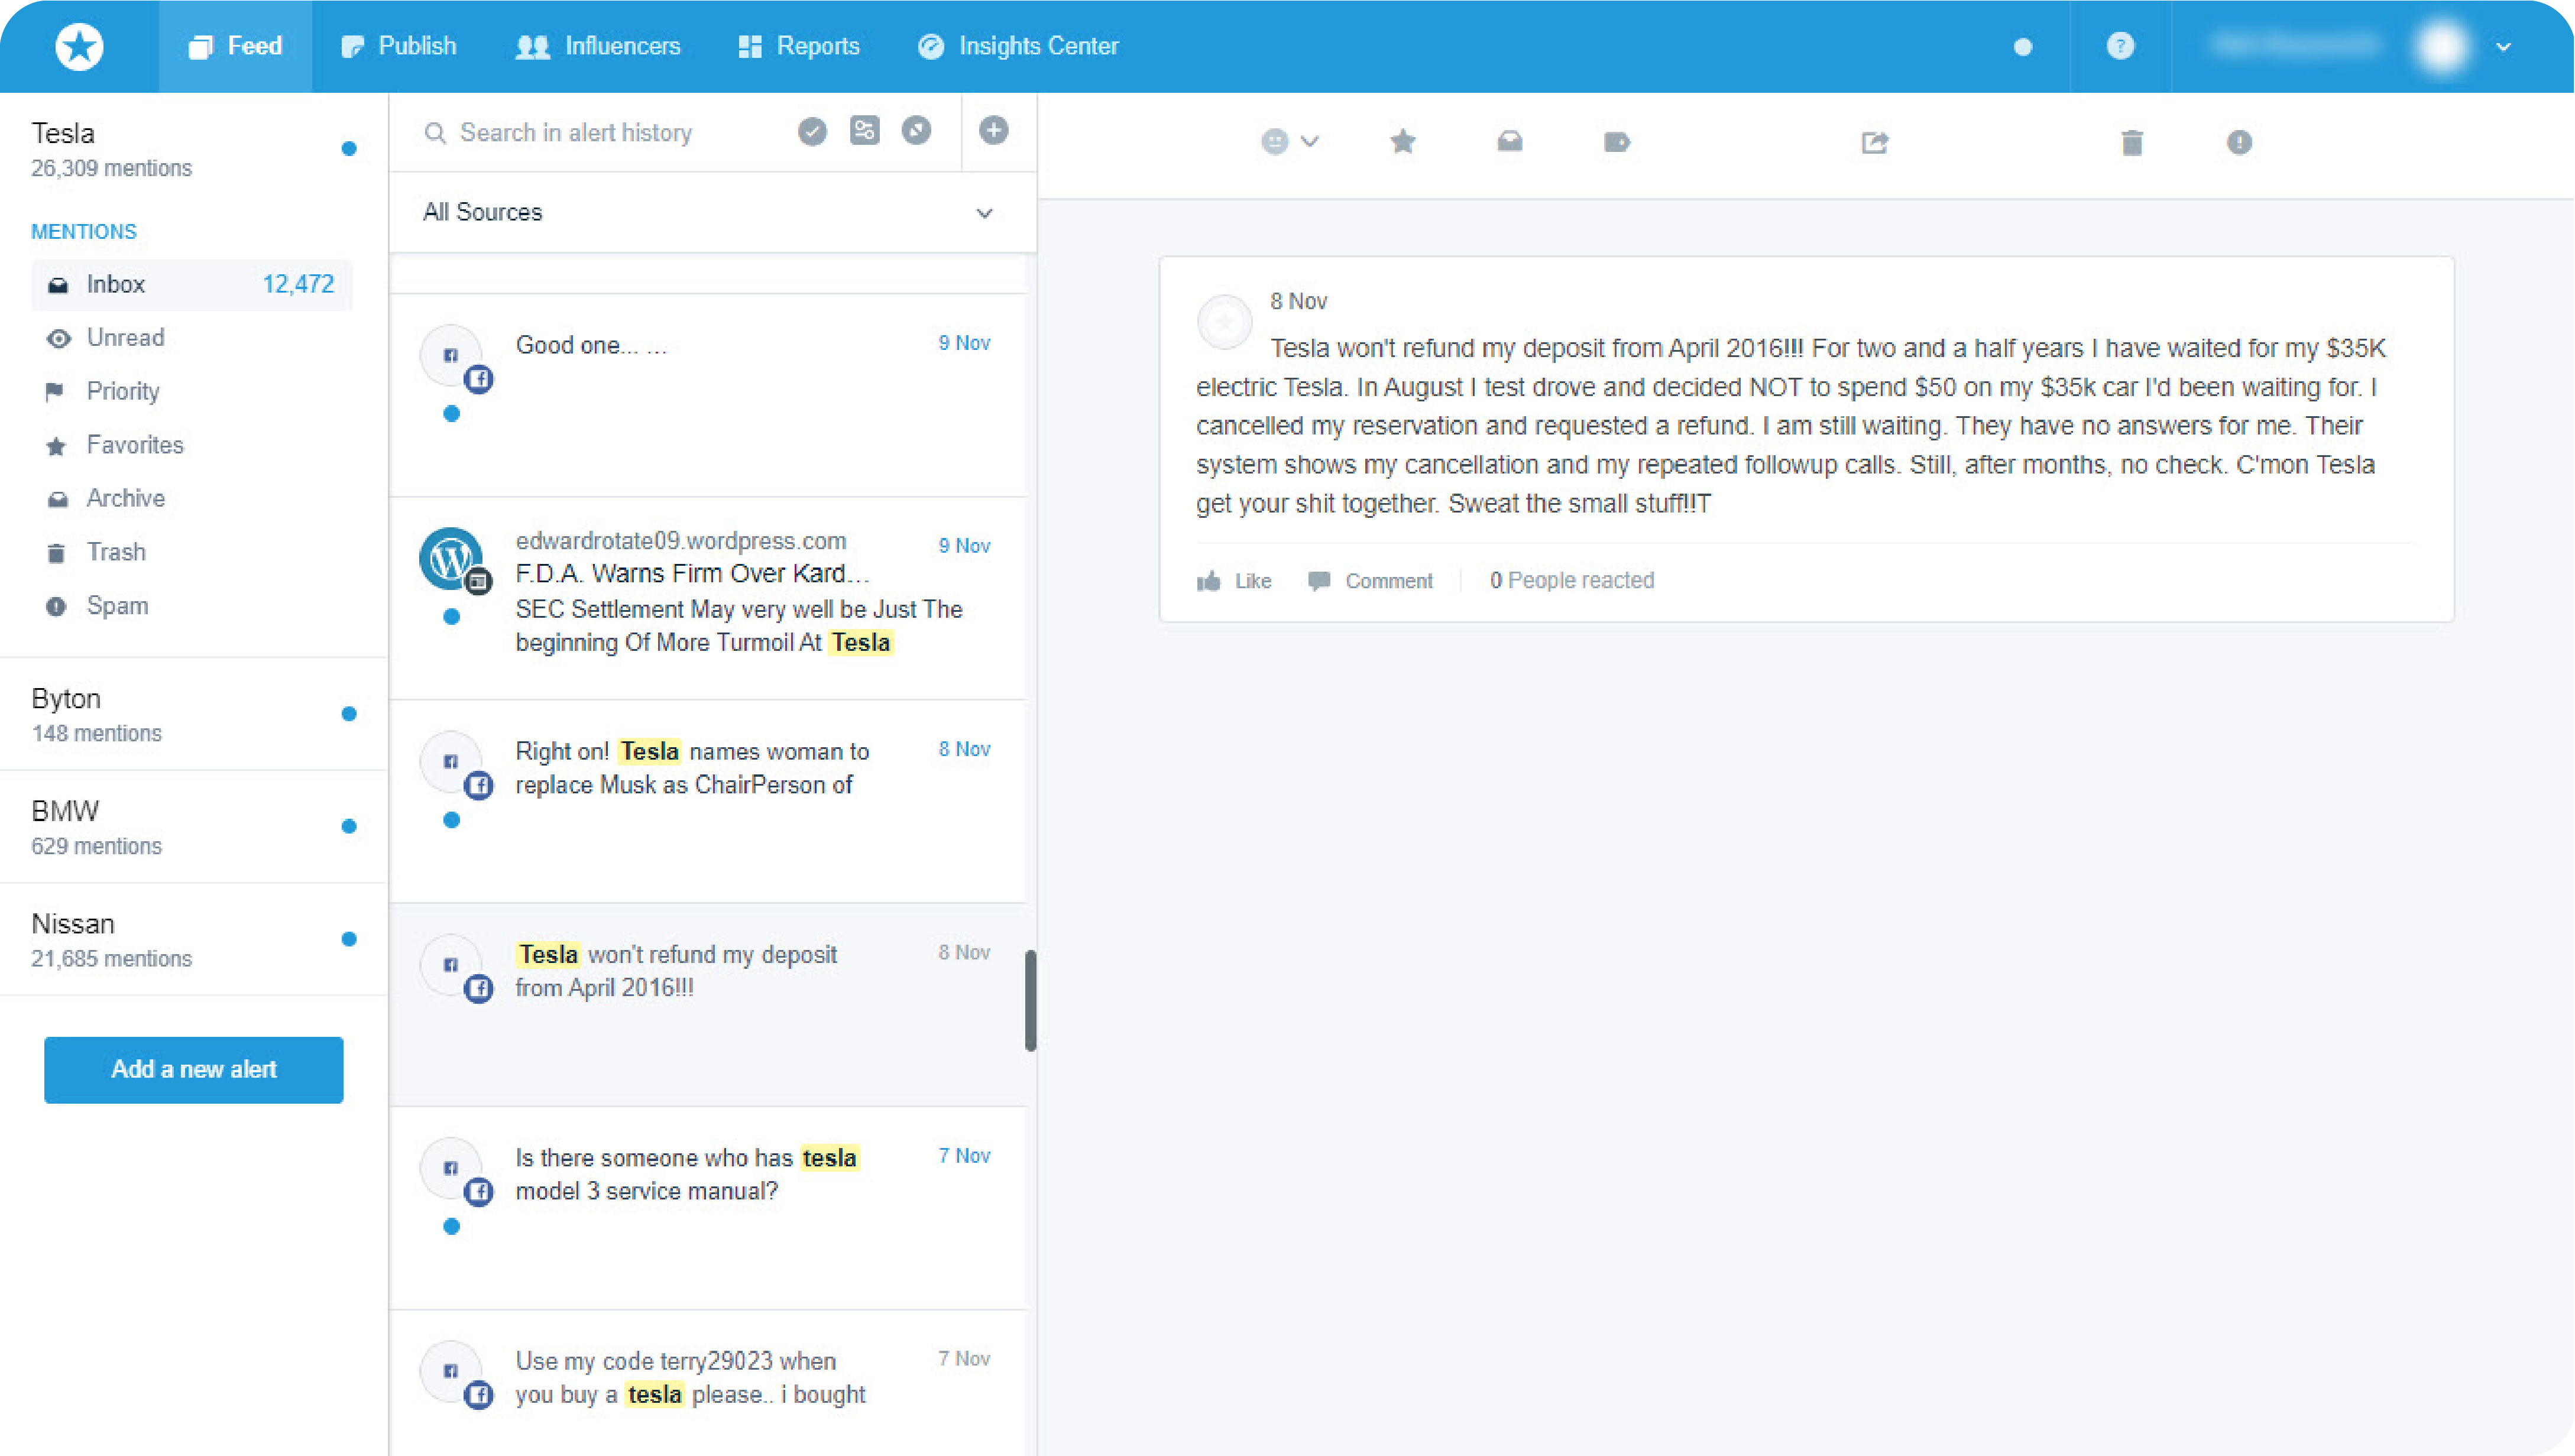Open the help question mark icon
The image size is (2575, 1456).
point(2120,46)
